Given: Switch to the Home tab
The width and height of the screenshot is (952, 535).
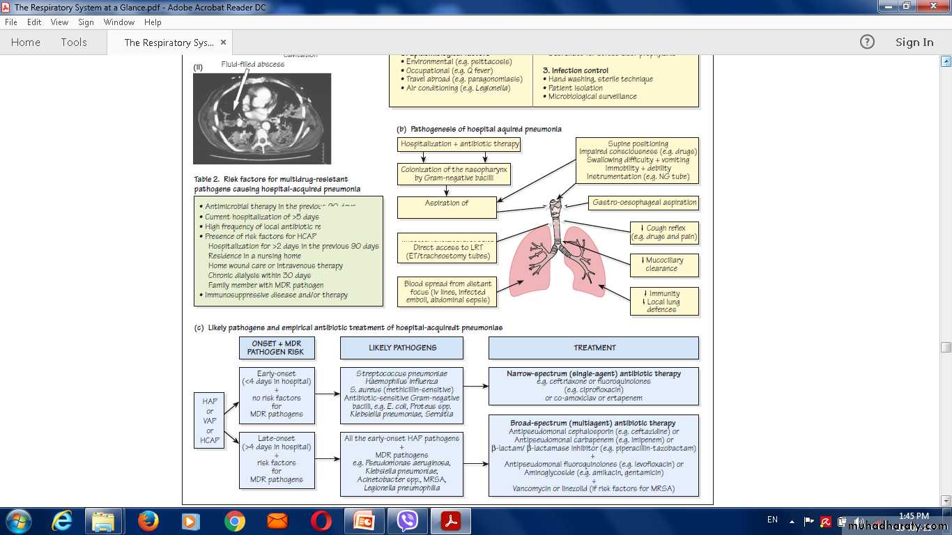Looking at the screenshot, I should pos(26,42).
